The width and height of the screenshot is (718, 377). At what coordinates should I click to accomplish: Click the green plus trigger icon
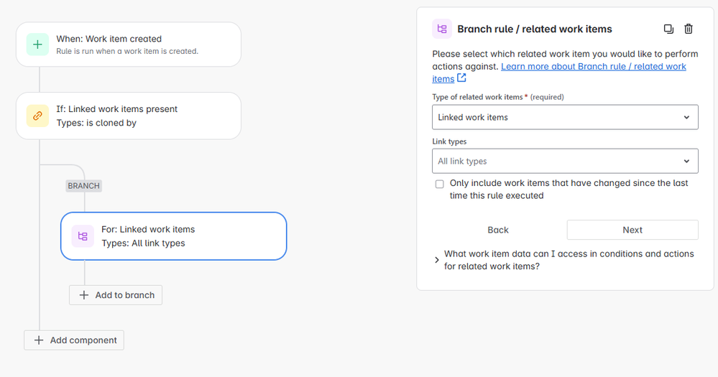pyautogui.click(x=37, y=45)
